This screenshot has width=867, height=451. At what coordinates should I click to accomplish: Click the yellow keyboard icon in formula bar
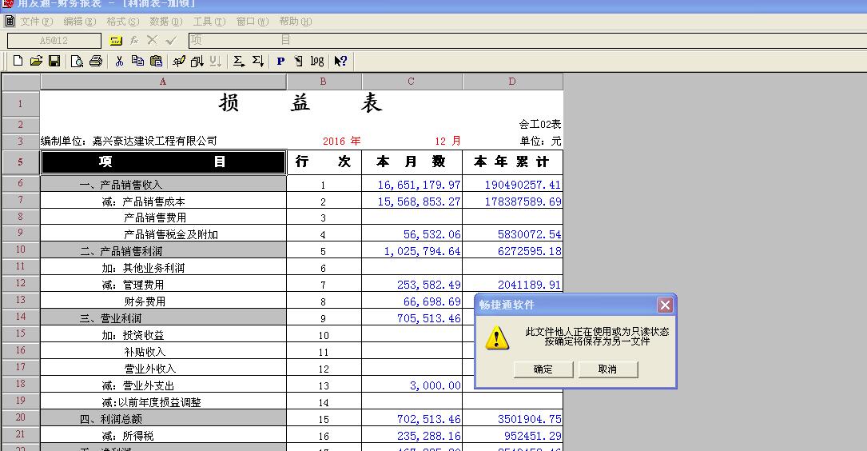[x=116, y=41]
